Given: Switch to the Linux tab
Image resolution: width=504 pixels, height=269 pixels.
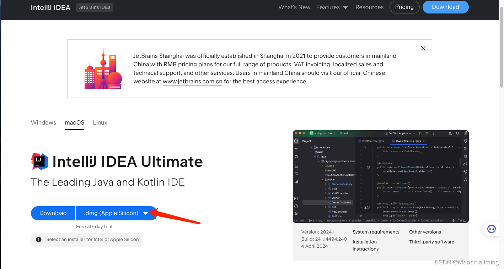Looking at the screenshot, I should tap(100, 122).
